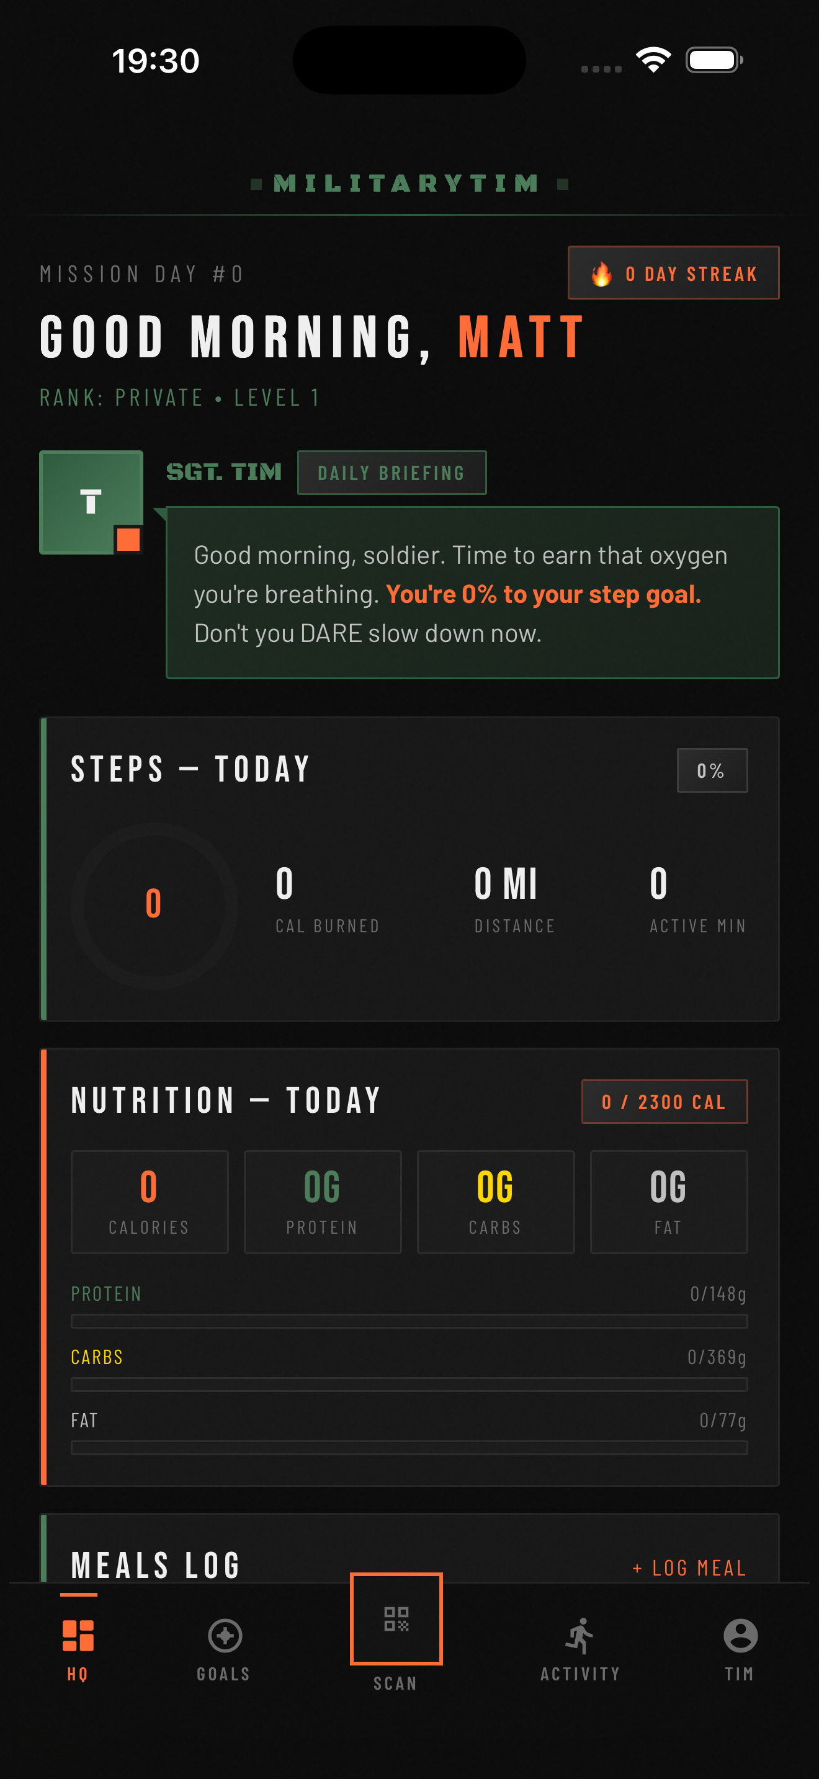The image size is (819, 1779).
Task: Tap the Wi-Fi status icon
Action: click(652, 60)
